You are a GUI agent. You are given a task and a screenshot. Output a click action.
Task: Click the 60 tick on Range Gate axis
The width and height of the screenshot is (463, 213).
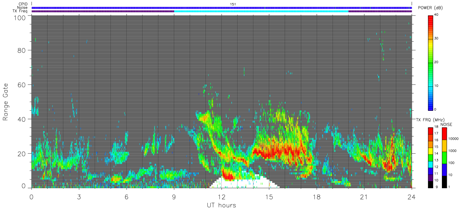click(x=22, y=85)
